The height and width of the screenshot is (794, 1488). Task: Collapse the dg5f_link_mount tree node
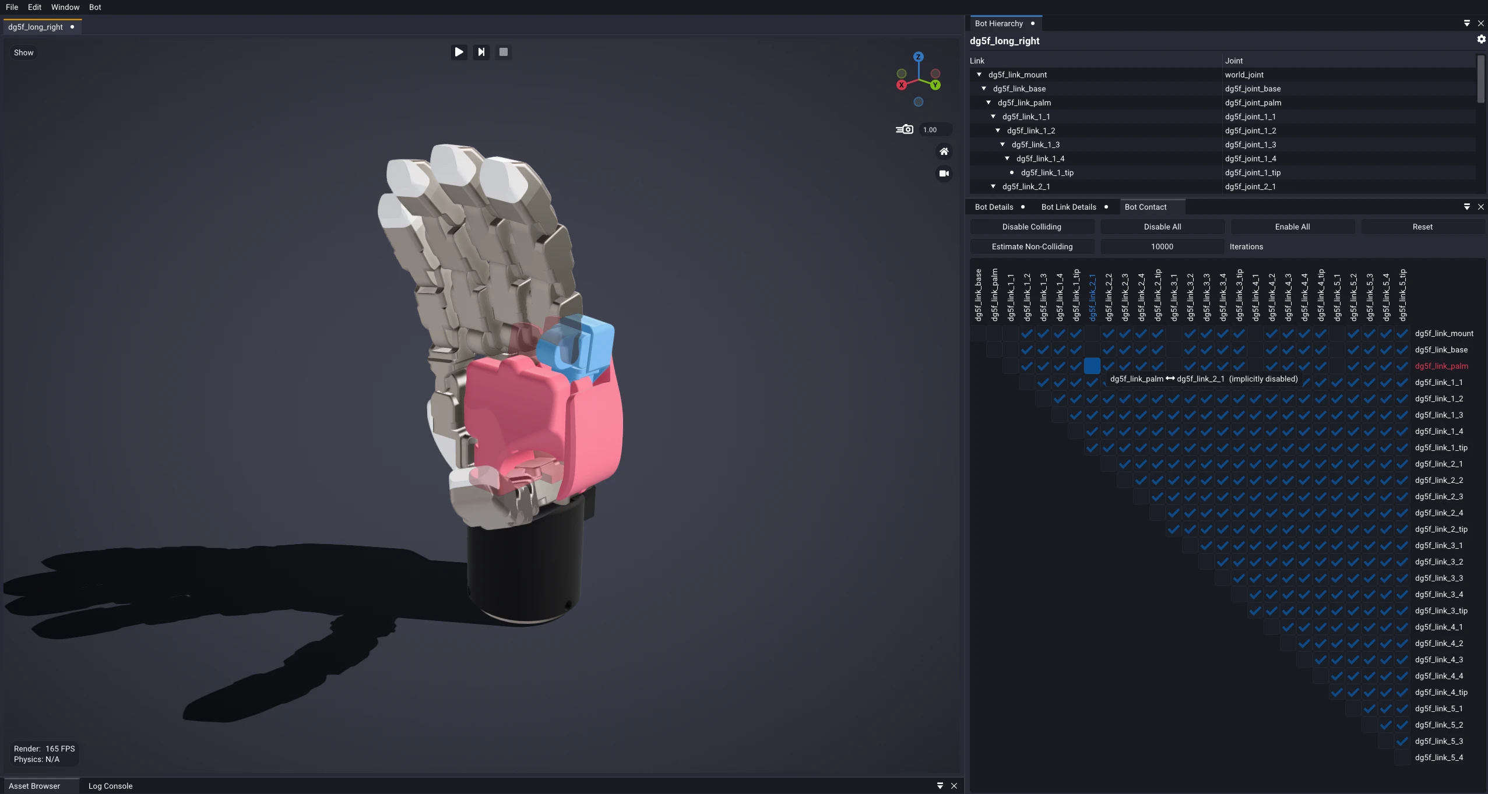coord(979,75)
